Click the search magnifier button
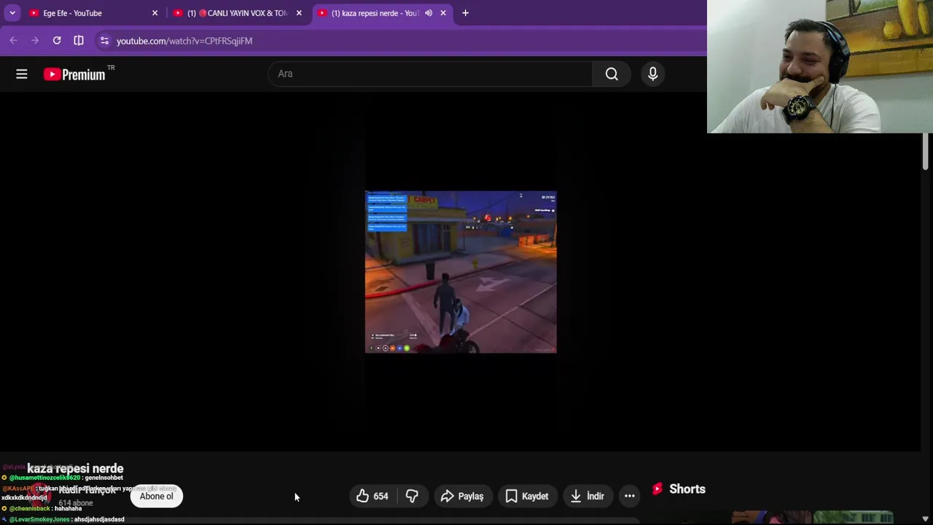This screenshot has width=933, height=525. tap(612, 74)
